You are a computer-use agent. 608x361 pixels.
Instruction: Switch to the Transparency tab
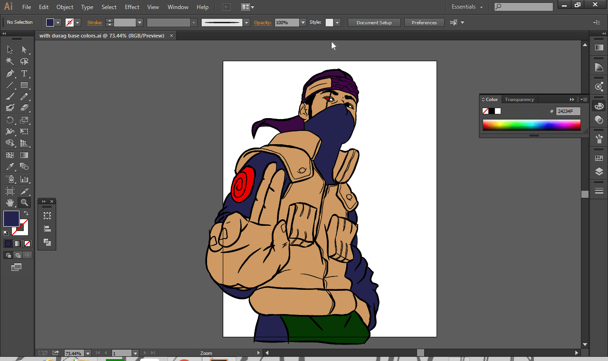(x=519, y=100)
